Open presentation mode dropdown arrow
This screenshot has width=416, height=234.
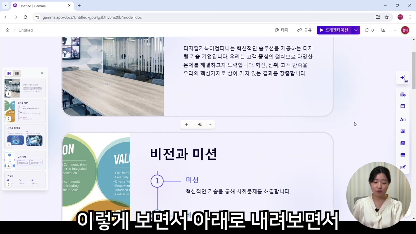356,30
